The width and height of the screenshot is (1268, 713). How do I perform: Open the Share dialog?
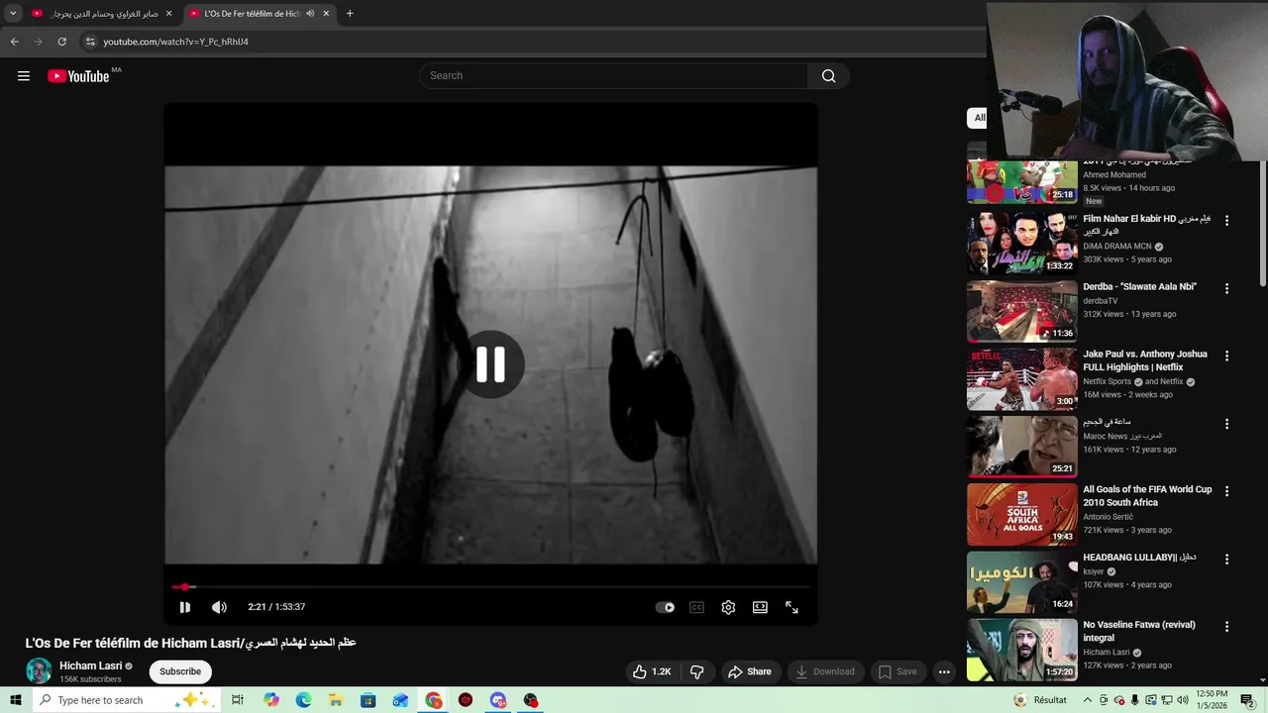(x=749, y=671)
